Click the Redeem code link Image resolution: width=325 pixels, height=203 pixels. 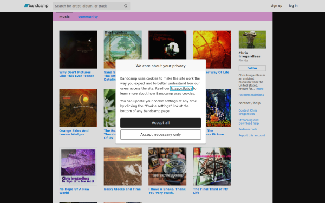coord(248,129)
